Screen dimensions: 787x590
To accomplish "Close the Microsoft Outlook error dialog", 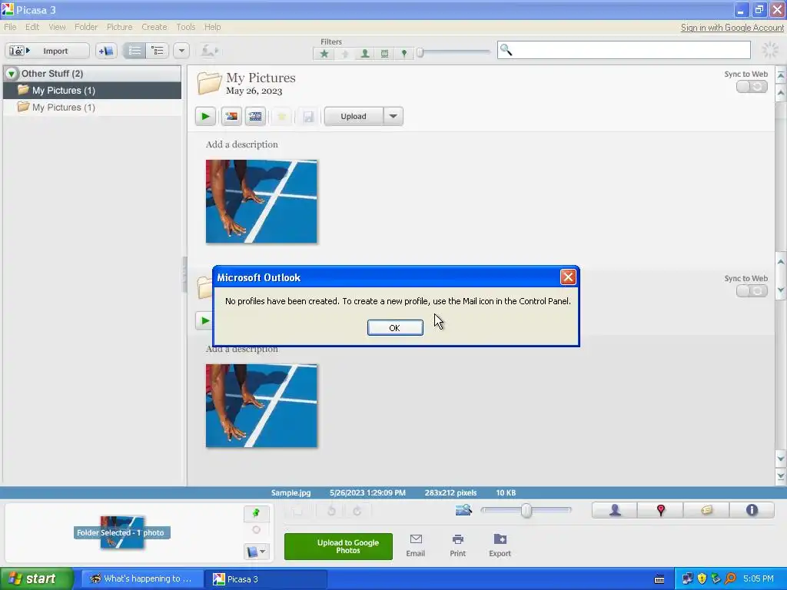I will pos(568,277).
